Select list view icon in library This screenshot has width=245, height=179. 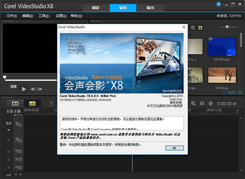(193, 27)
